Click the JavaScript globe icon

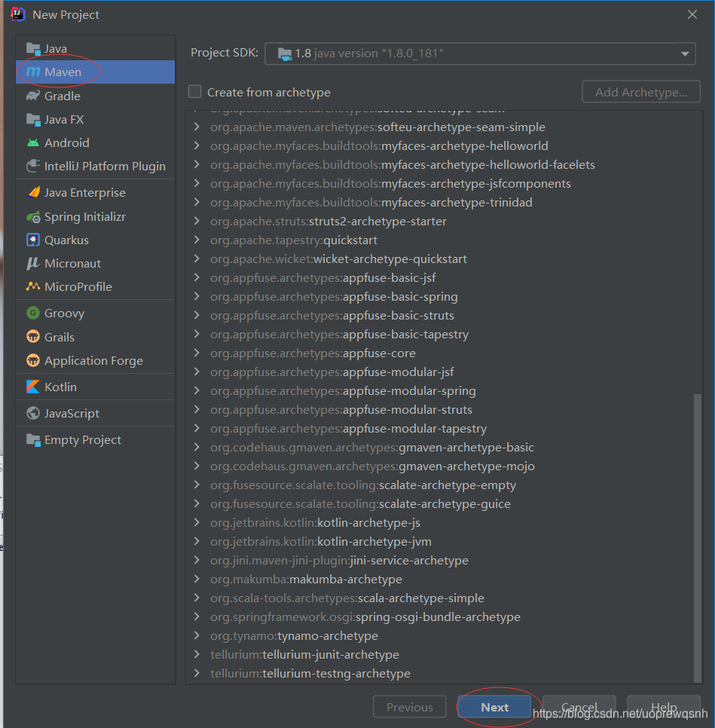click(x=33, y=413)
